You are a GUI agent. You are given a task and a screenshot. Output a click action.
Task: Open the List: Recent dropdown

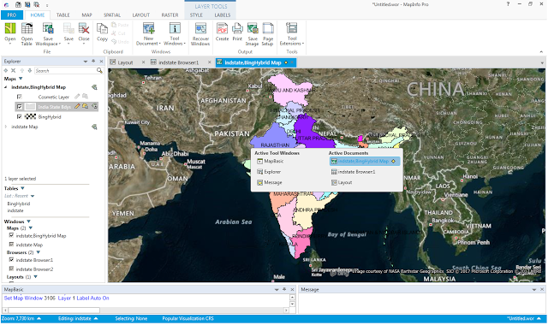coord(33,196)
